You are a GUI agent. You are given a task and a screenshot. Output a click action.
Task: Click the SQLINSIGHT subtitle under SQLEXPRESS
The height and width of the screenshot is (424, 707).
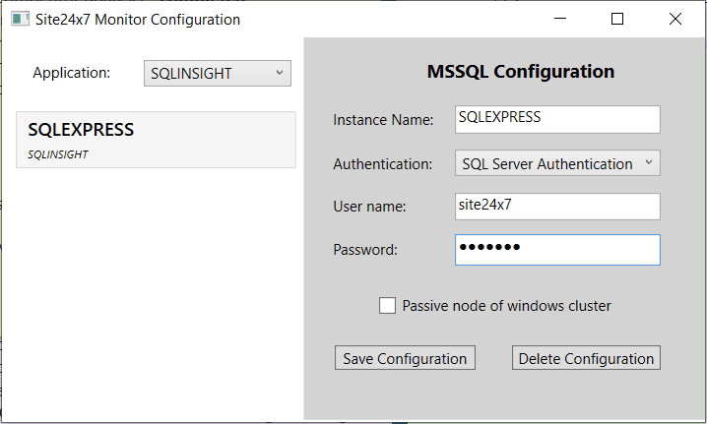coord(58,154)
